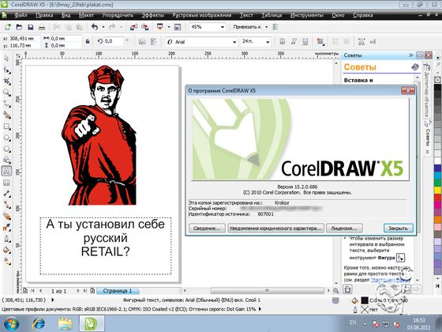This screenshot has width=442, height=332.
Task: Toggle the lock ratio padlock
Action: [x=88, y=41]
